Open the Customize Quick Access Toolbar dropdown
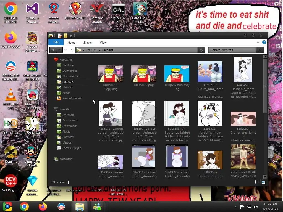The image size is (283, 212). click(71, 36)
